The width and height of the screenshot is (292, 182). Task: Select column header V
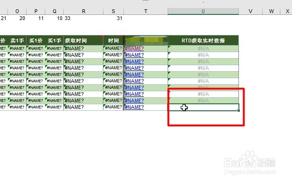(251, 11)
